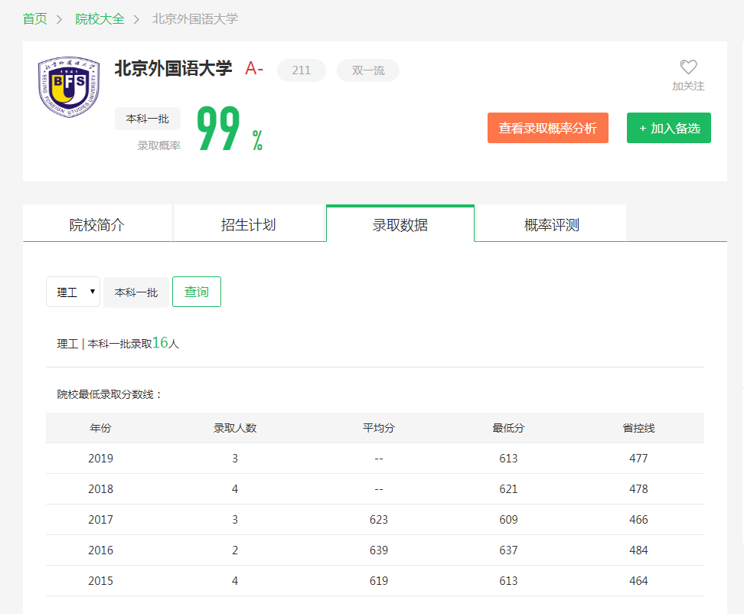Click 本科一批 badge near admission probability
Viewport: 744px width, 614px height.
click(148, 119)
